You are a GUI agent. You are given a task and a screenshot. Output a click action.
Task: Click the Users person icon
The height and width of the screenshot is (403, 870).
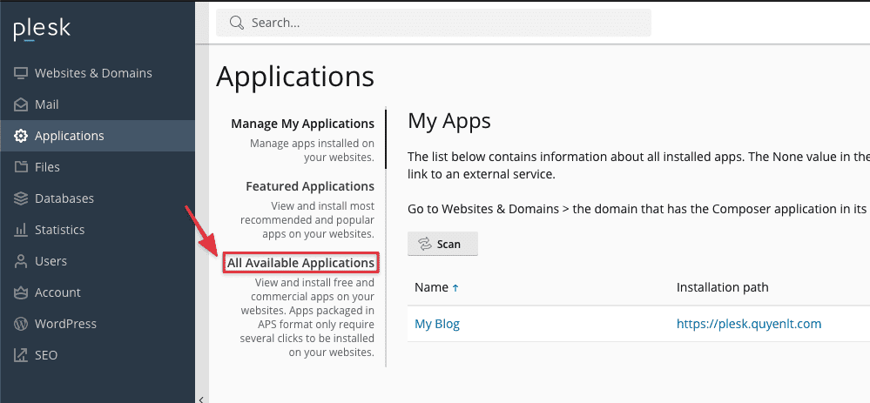point(21,261)
